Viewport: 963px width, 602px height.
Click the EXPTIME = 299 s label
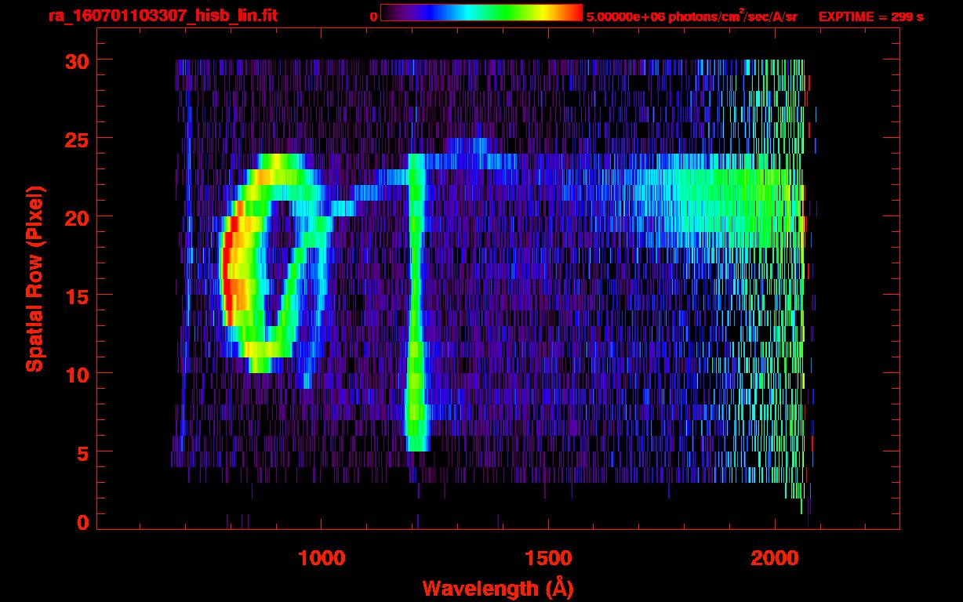click(x=870, y=16)
